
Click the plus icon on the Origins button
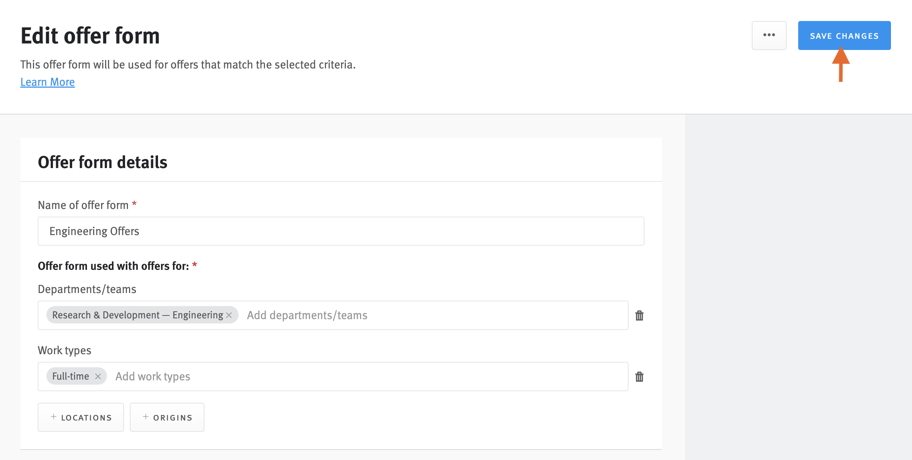click(x=146, y=417)
